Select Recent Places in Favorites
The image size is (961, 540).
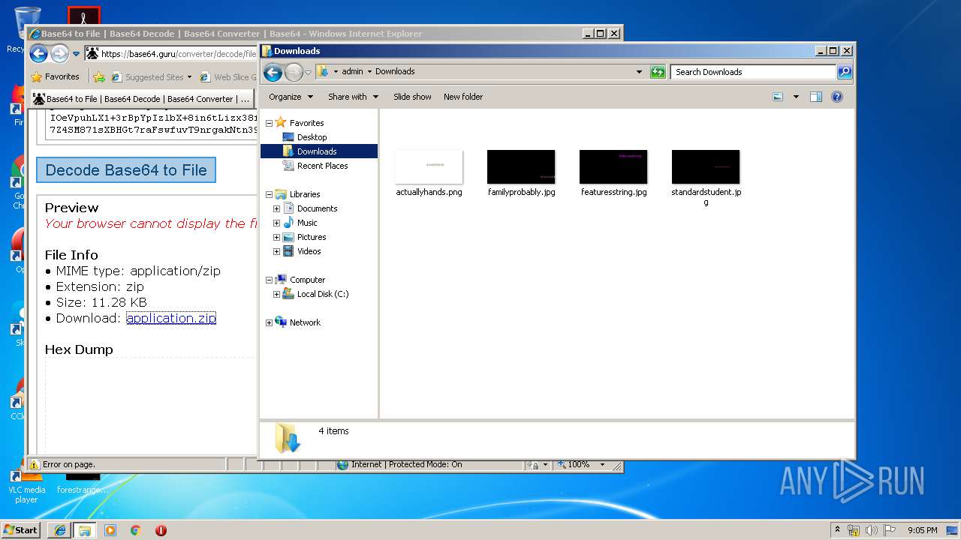click(x=322, y=166)
